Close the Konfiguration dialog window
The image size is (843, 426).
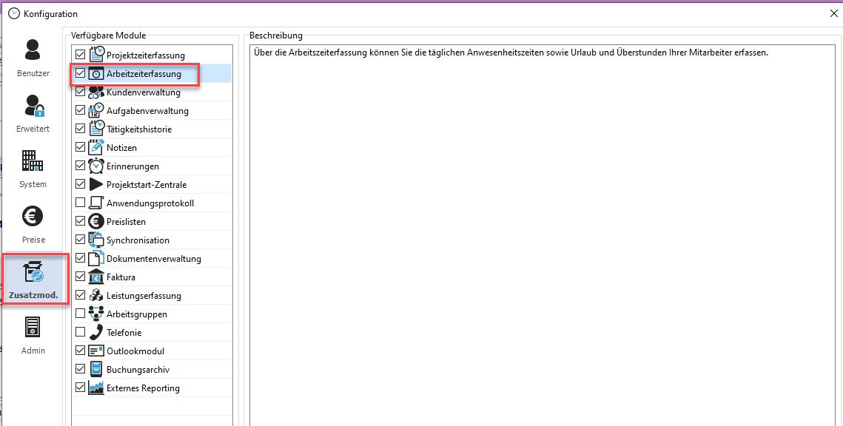click(x=834, y=13)
